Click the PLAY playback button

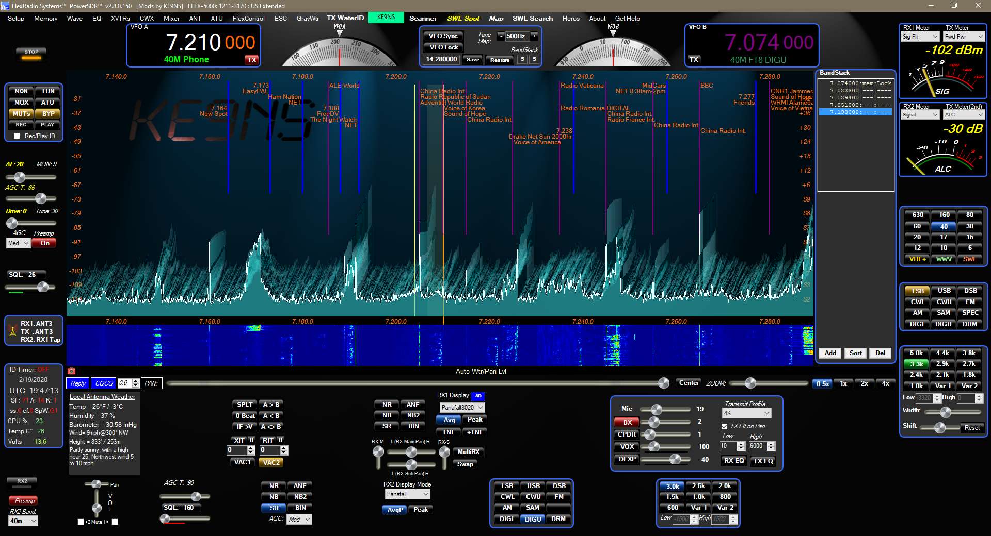click(x=47, y=125)
